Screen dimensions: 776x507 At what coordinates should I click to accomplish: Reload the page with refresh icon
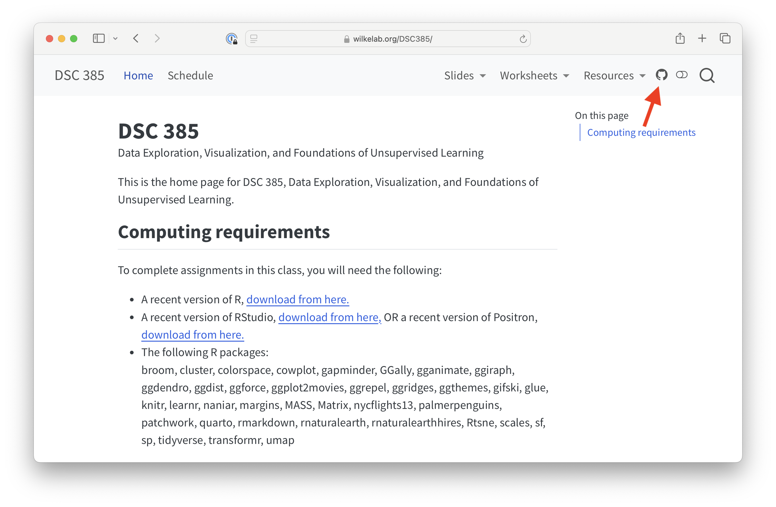point(523,39)
